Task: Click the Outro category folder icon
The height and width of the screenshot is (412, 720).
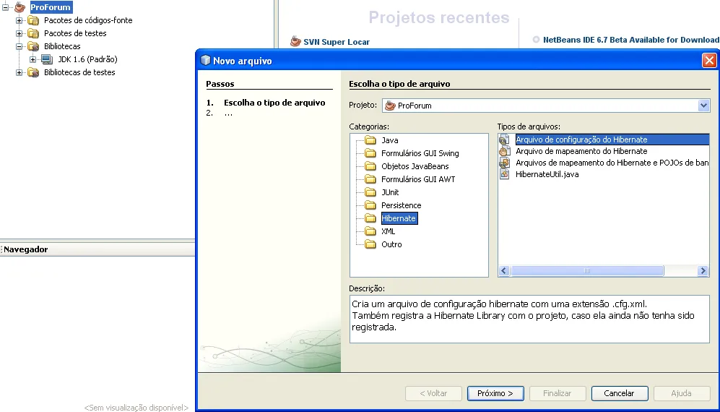Action: click(370, 244)
